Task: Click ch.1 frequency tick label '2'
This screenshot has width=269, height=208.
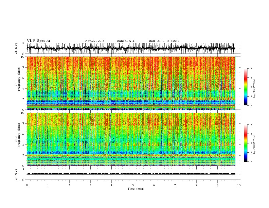Action: [24, 99]
